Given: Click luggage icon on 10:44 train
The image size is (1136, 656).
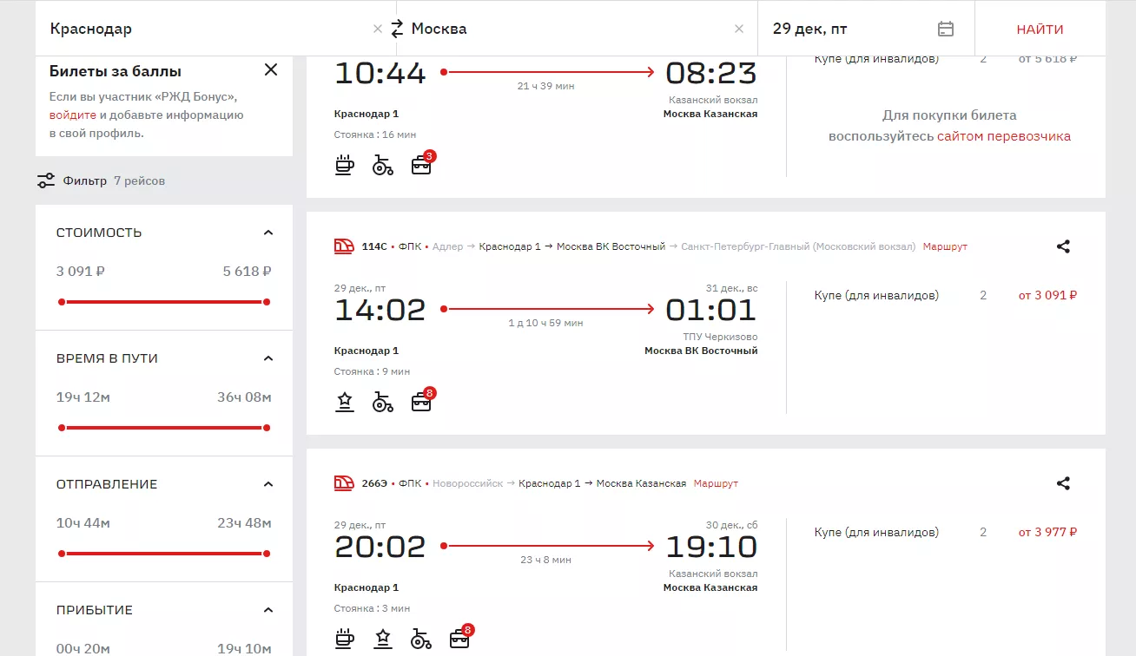Looking at the screenshot, I should tap(421, 165).
